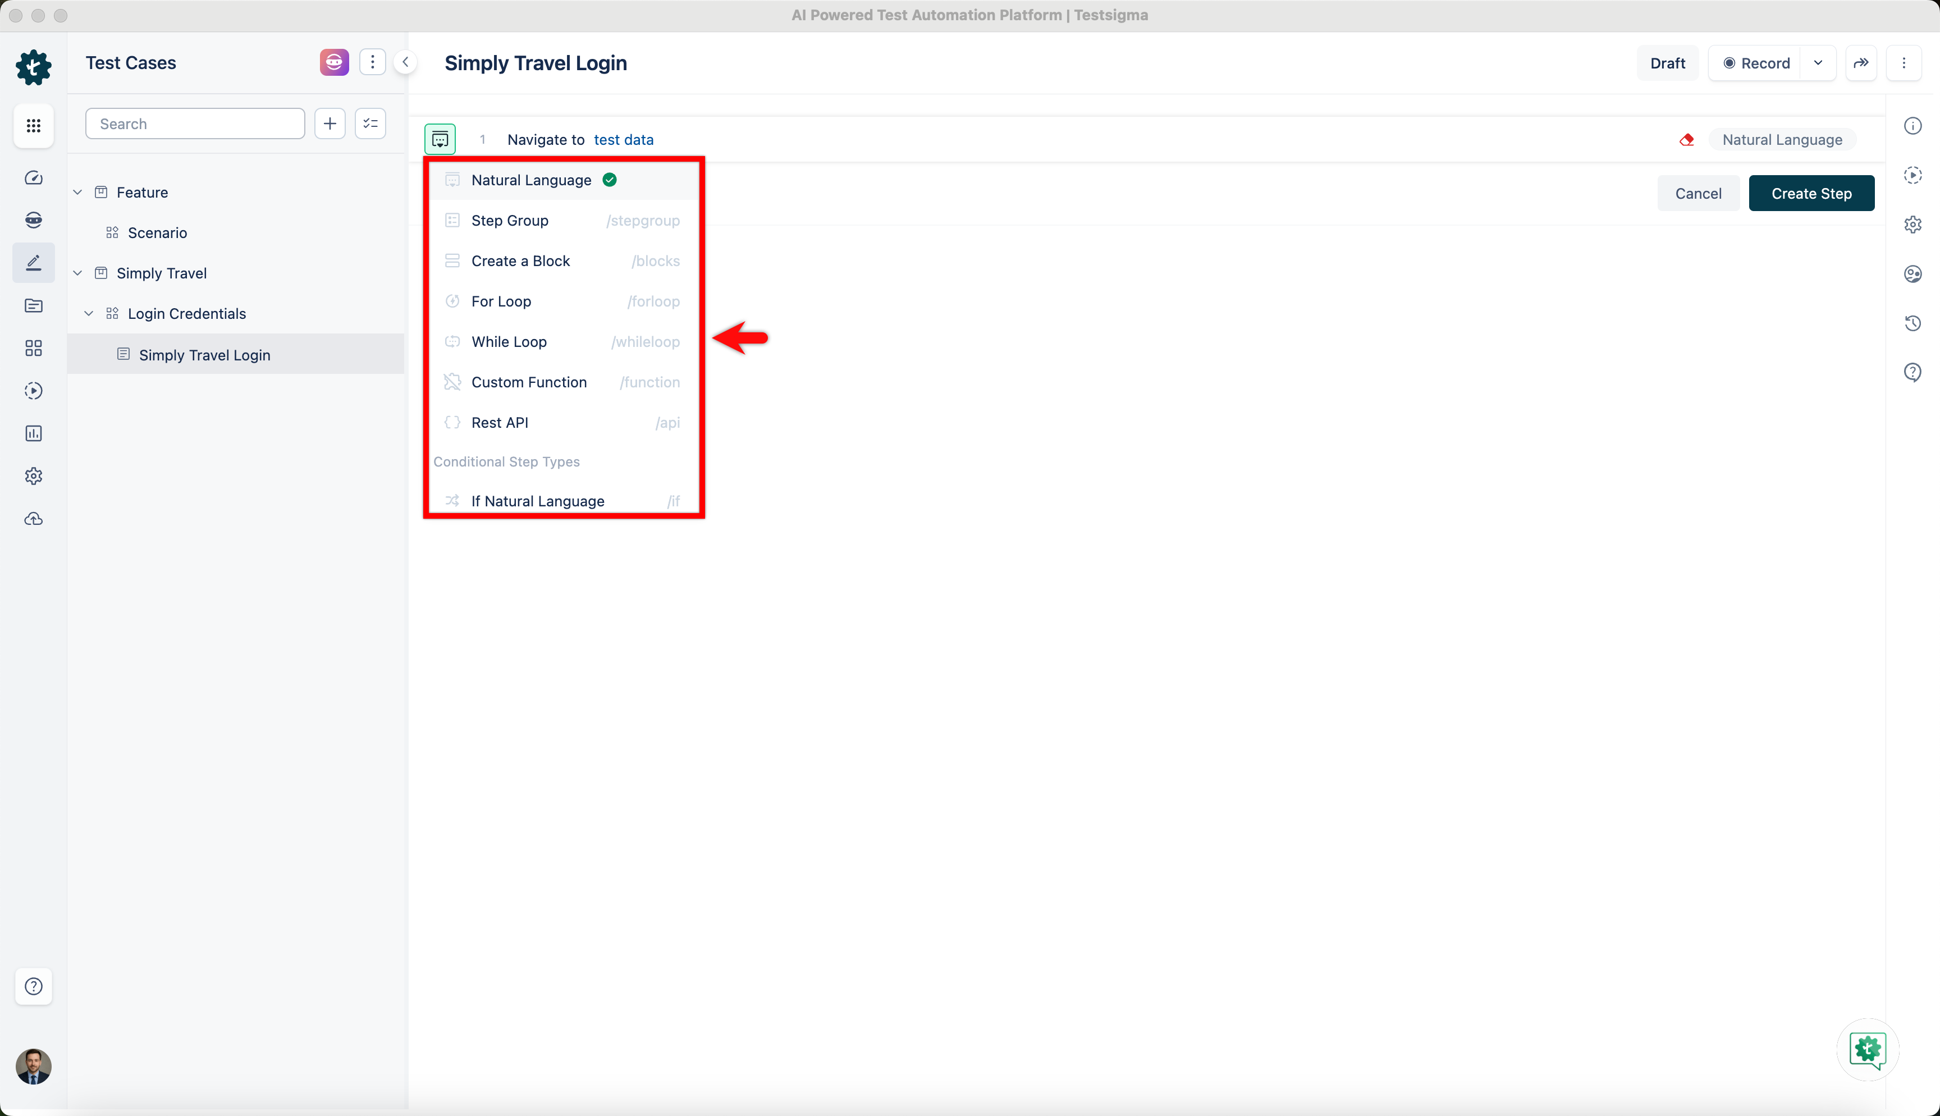Click the info icon on right rail
The height and width of the screenshot is (1116, 1940).
coord(1912,126)
